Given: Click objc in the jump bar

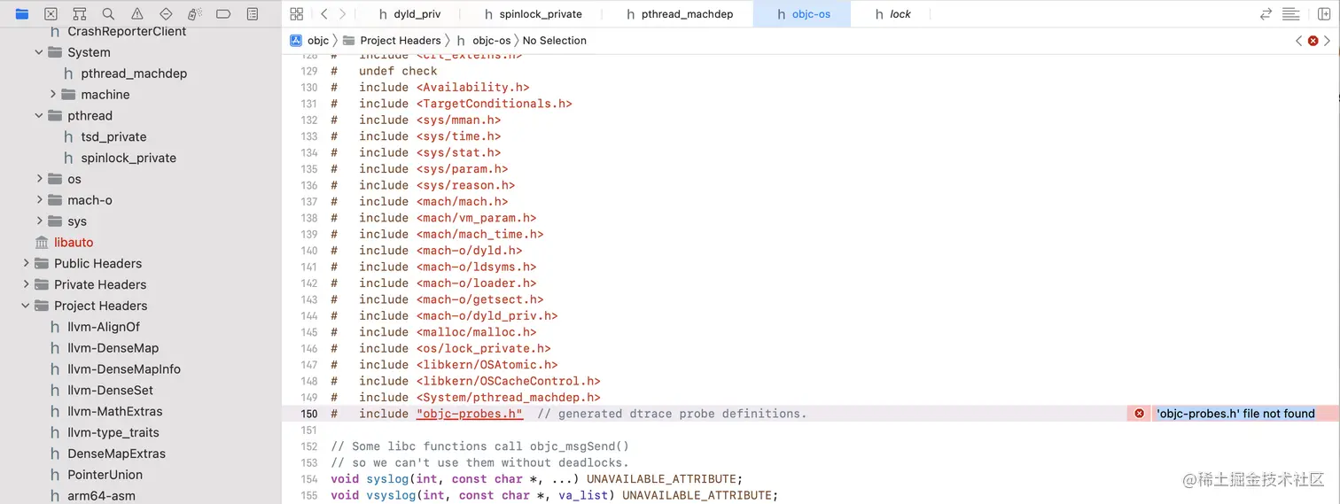Looking at the screenshot, I should (x=309, y=41).
